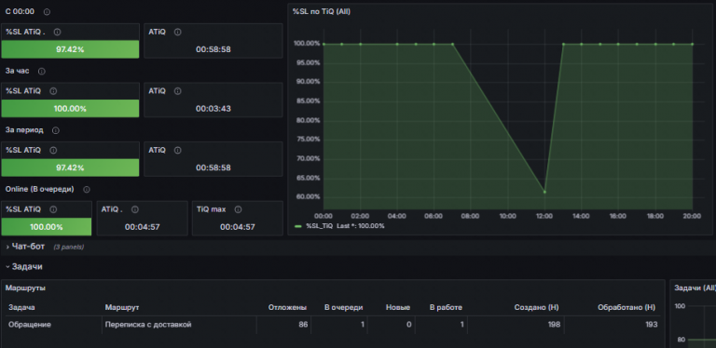Click the 12:00 low data point on graph
The width and height of the screenshot is (716, 348).
point(544,192)
